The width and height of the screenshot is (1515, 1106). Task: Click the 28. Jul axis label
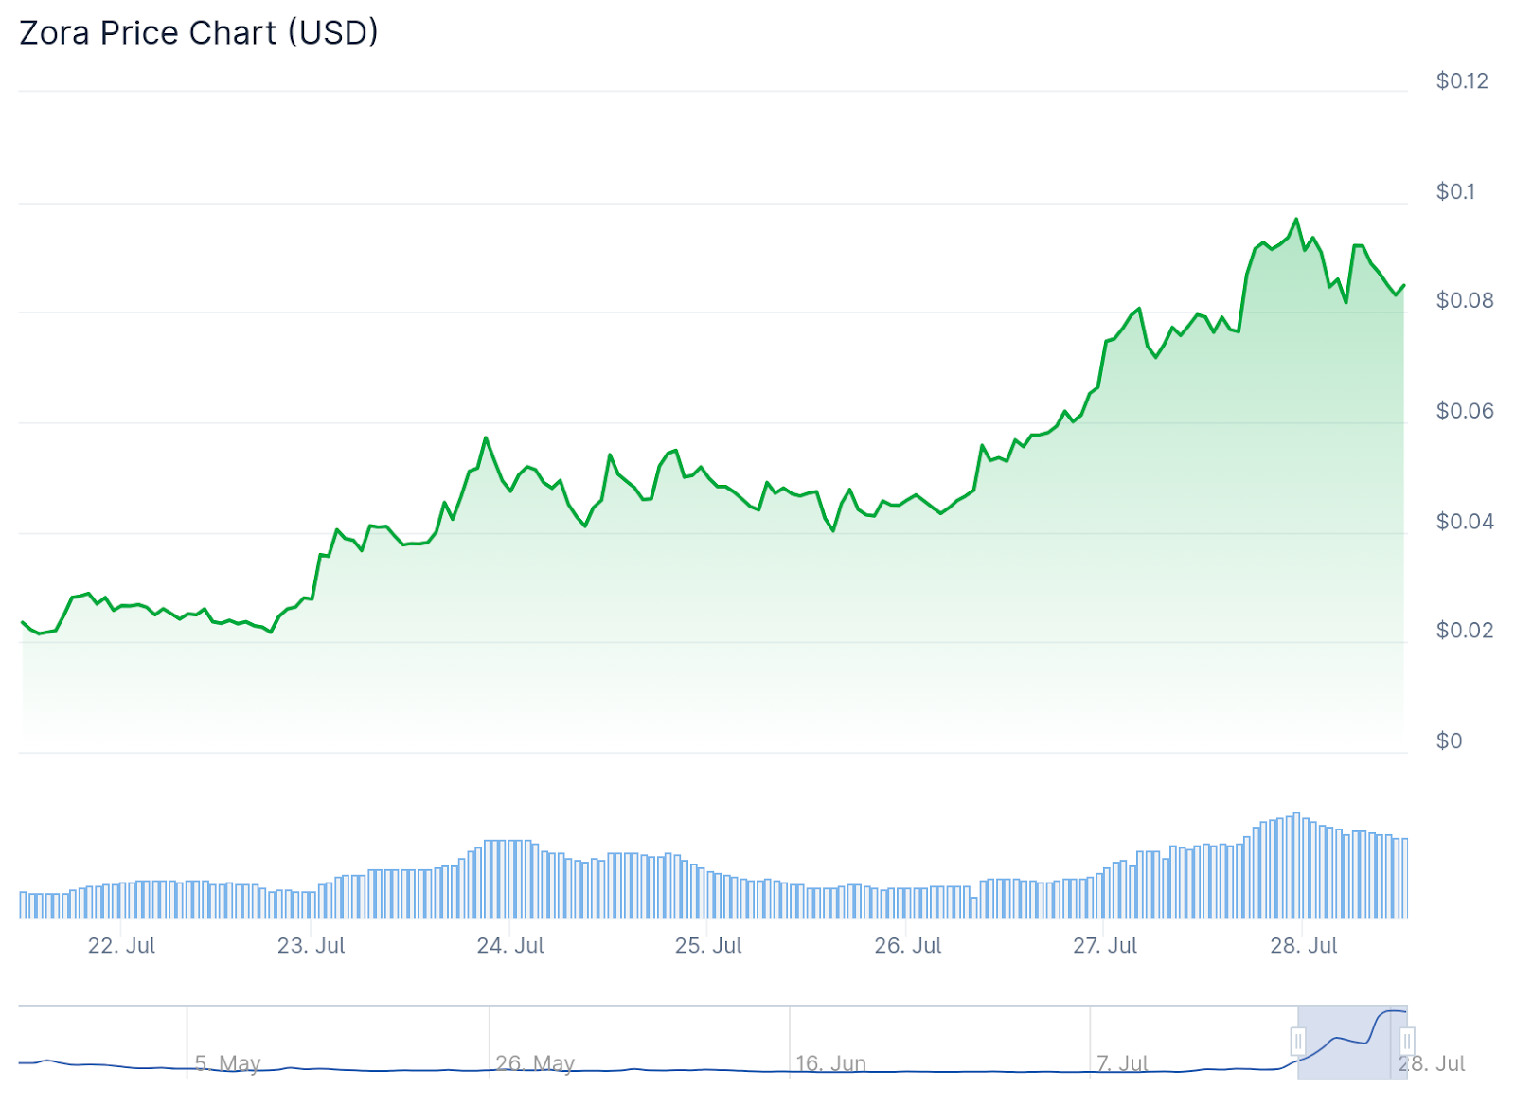pos(1304,945)
